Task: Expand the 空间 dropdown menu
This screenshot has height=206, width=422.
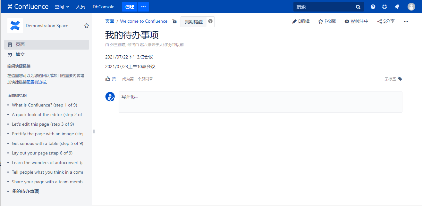Action: tap(62, 7)
